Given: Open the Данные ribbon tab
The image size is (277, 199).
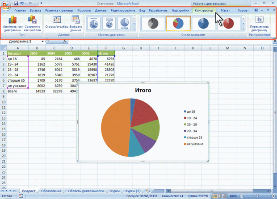Looking at the screenshot, I should (x=101, y=10).
